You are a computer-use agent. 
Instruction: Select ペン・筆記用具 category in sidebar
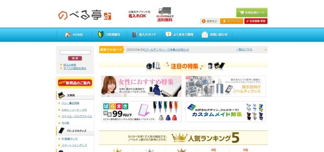pyautogui.click(x=70, y=103)
